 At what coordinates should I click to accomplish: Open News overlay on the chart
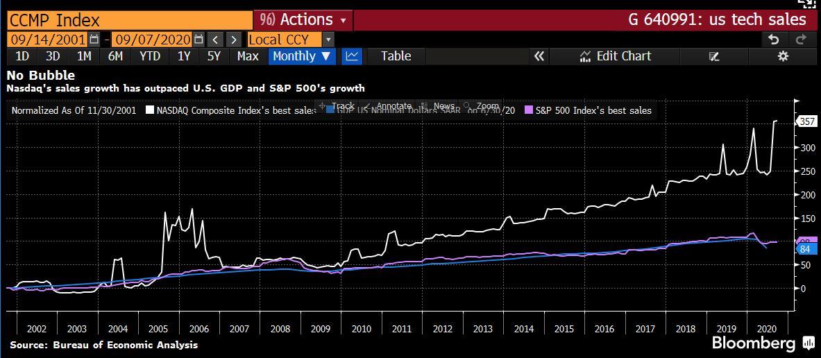(x=438, y=105)
